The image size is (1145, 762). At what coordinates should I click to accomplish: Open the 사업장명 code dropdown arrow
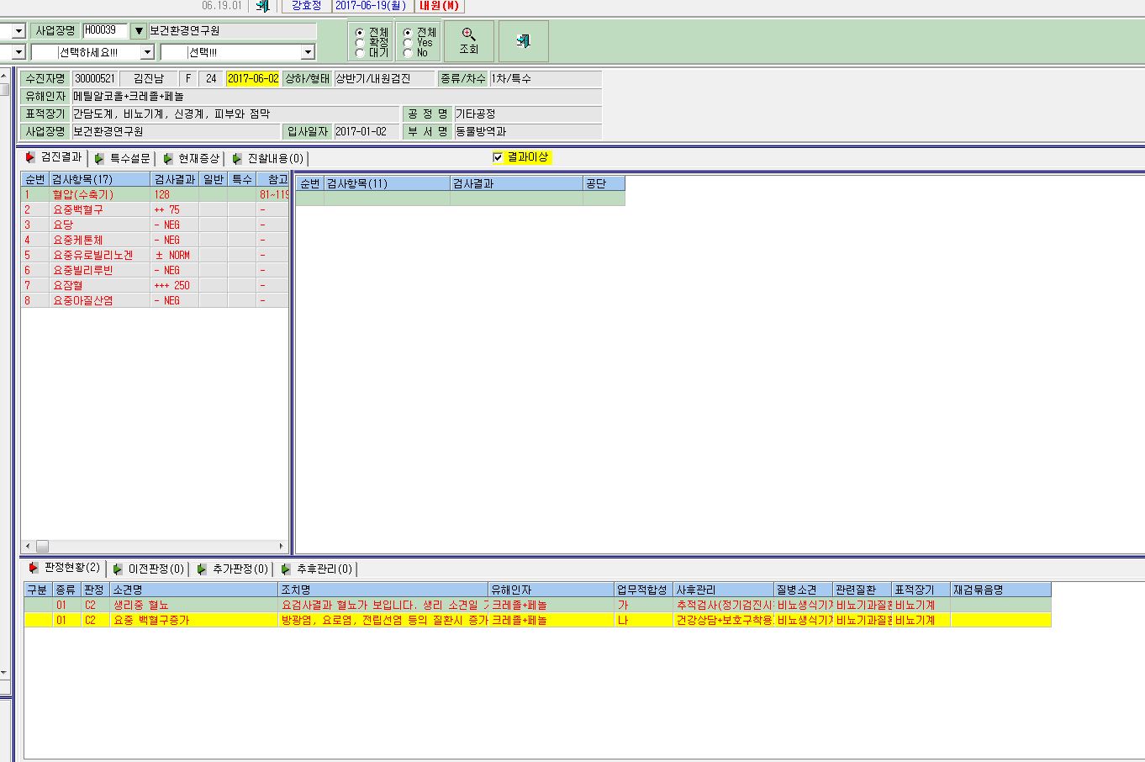point(140,30)
